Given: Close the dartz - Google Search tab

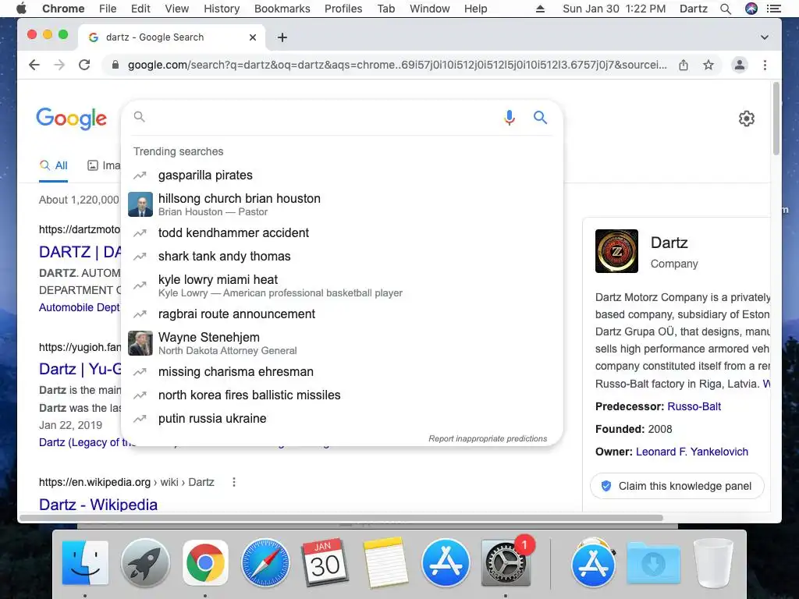Looking at the screenshot, I should tap(253, 37).
